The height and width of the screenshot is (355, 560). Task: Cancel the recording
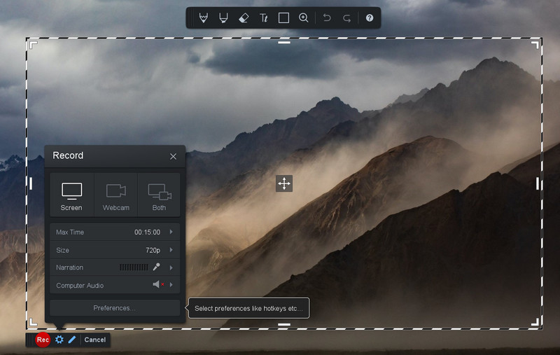tap(95, 340)
